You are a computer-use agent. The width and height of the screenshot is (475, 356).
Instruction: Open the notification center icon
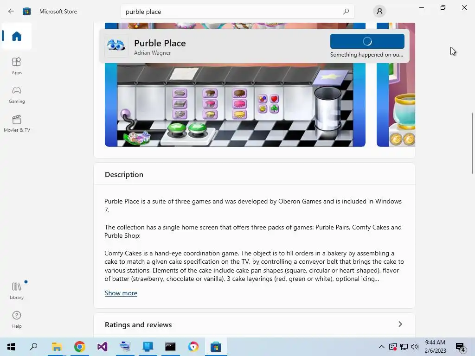[x=461, y=347]
